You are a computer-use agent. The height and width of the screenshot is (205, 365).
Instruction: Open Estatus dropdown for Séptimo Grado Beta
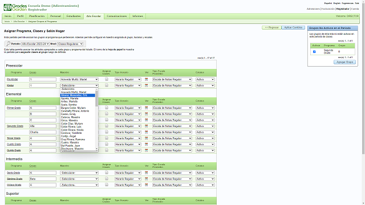(x=205, y=179)
